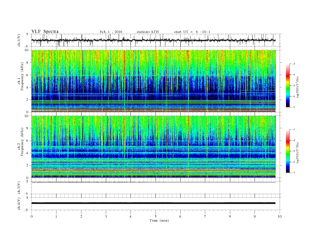The image size is (315, 243).
Task: Click the "-5" tick on ch.4(V) axis
Action: (x=27, y=210)
